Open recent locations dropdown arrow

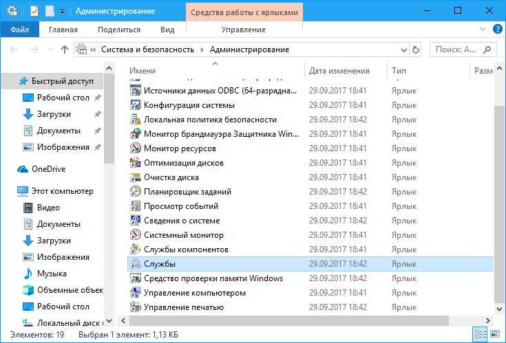[x=50, y=49]
